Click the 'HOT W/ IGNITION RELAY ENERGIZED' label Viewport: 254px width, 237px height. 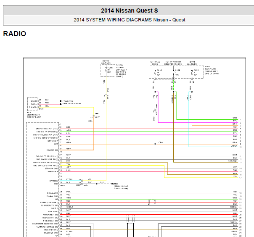click(x=173, y=63)
